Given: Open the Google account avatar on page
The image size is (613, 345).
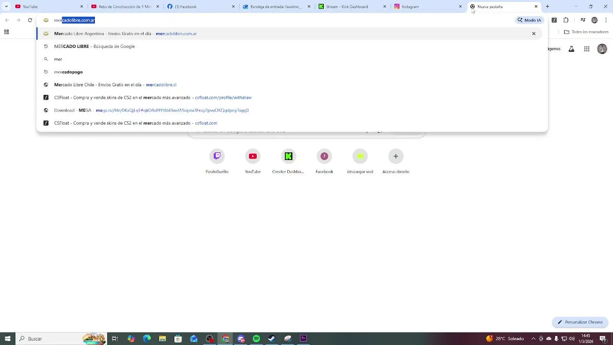Looking at the screenshot, I should (602, 49).
